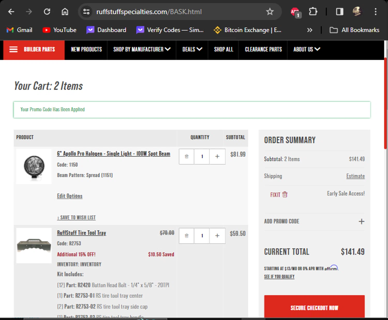Open the Shop All menu item
This screenshot has height=320, width=388.
223,49
